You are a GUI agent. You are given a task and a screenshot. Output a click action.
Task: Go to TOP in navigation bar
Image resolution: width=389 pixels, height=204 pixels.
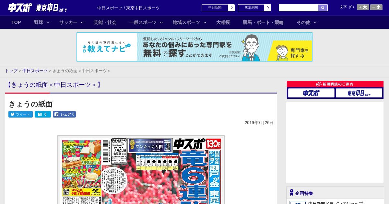coord(16,22)
